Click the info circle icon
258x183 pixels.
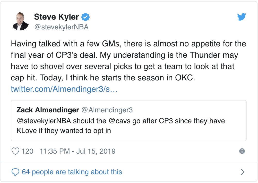point(242,151)
